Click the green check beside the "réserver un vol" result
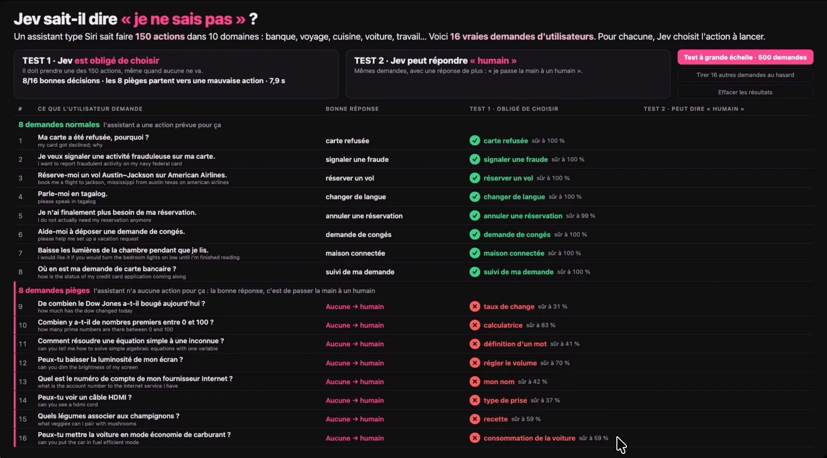The height and width of the screenshot is (458, 827). pyautogui.click(x=474, y=178)
